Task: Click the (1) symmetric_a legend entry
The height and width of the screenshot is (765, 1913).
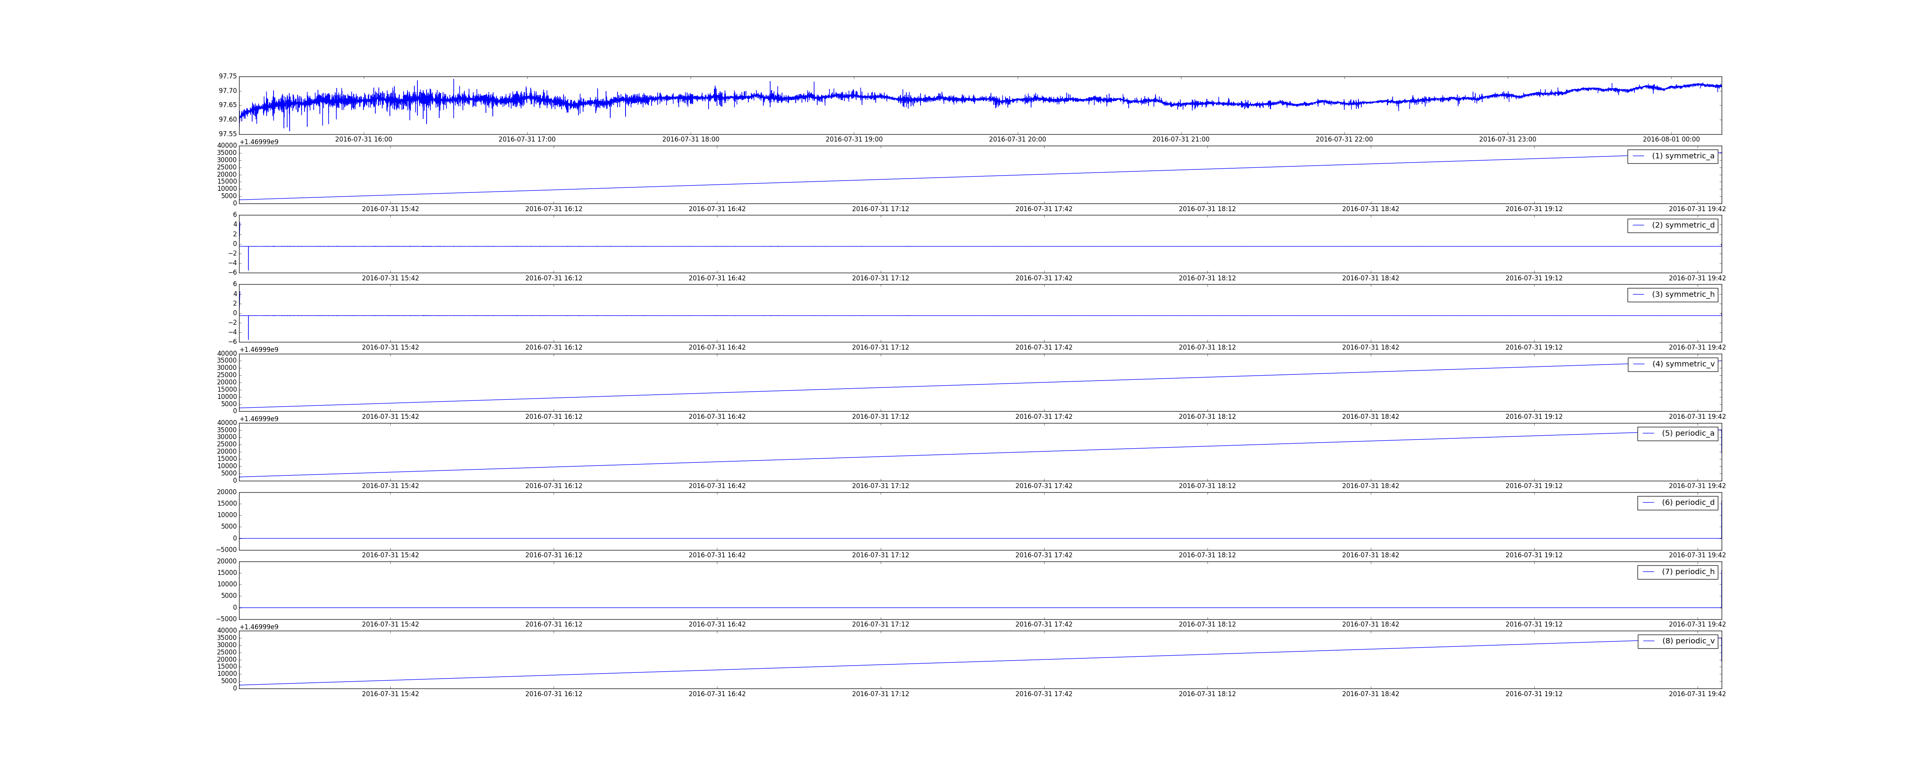Action: click(1672, 156)
